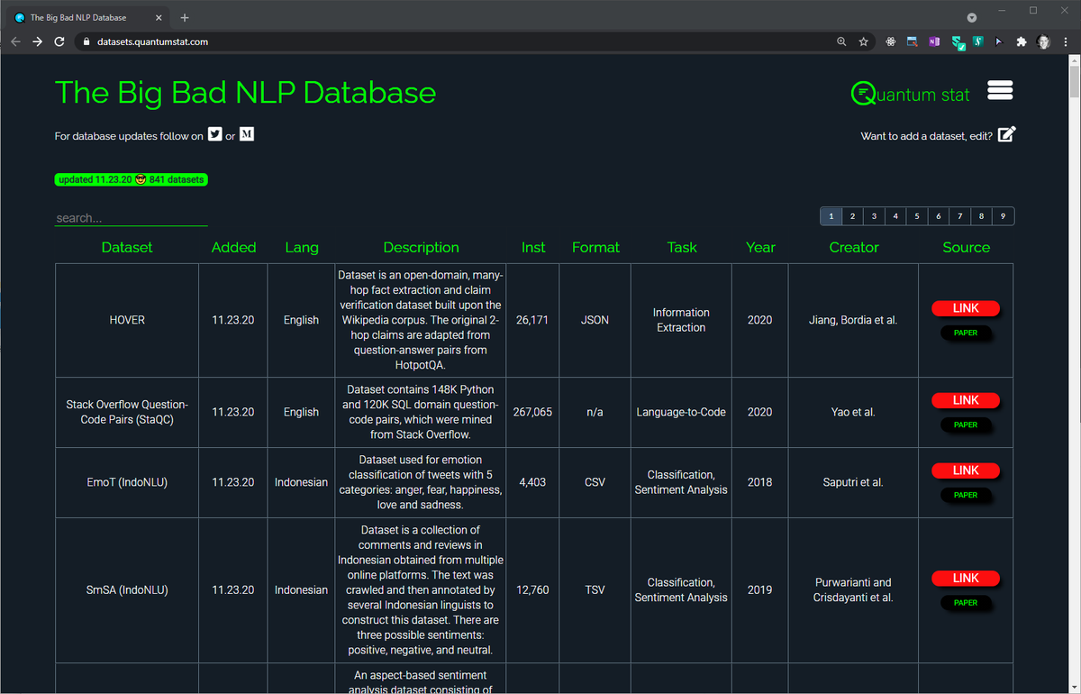Select the TSV format cell
This screenshot has width=1081, height=694.
[595, 590]
